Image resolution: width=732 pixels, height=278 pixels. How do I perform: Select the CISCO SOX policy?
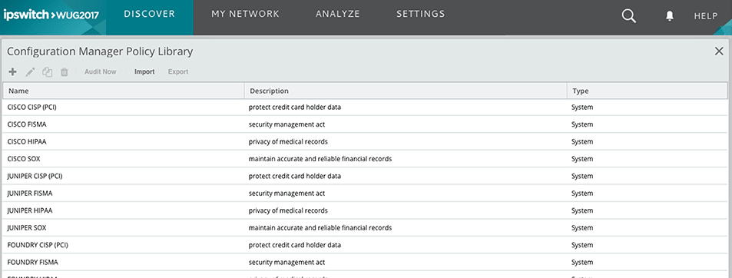coord(365,159)
